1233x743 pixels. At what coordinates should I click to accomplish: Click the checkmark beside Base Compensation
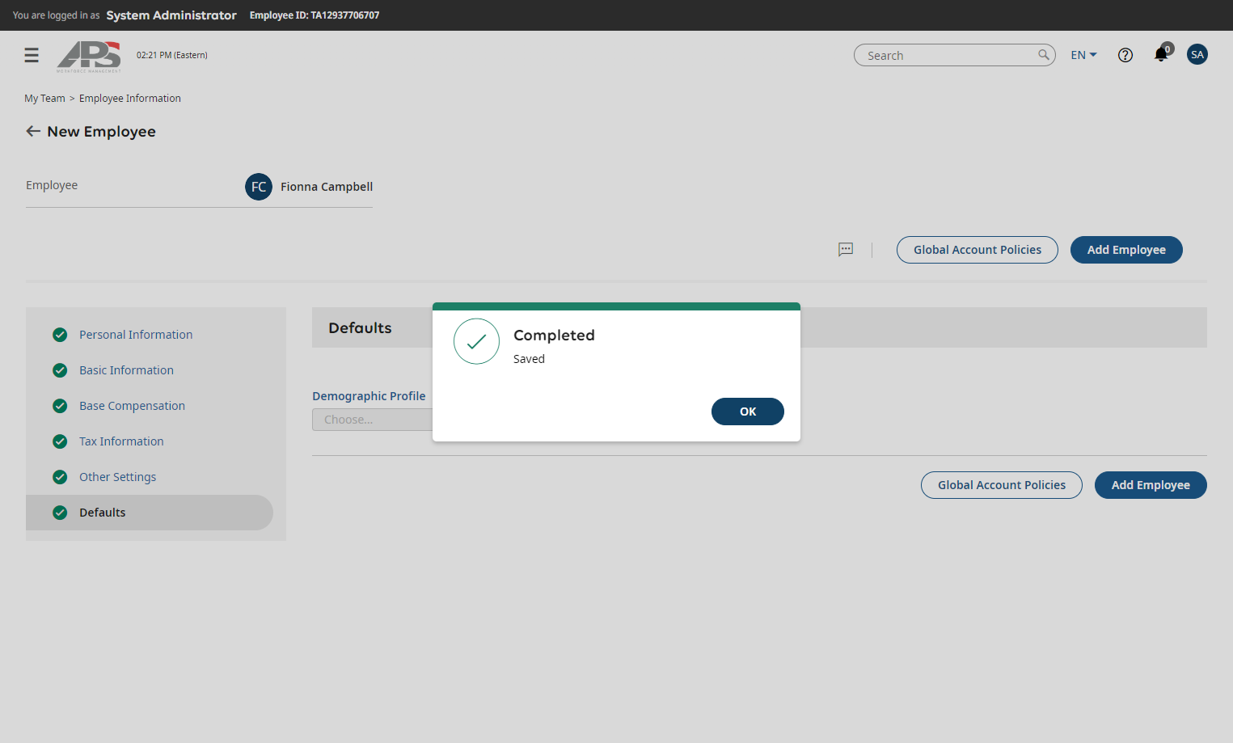[60, 406]
